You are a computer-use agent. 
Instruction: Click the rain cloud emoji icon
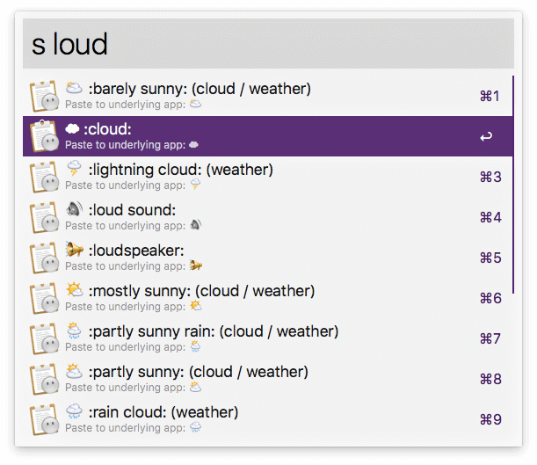coord(74,411)
